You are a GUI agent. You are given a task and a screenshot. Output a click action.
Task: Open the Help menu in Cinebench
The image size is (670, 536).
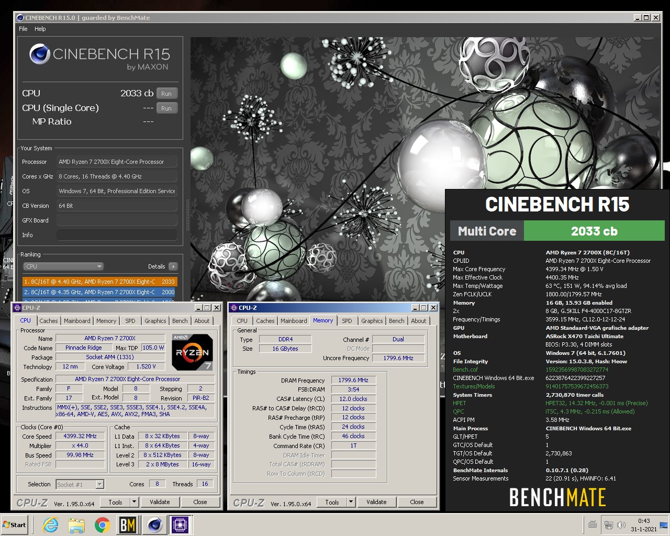click(x=40, y=29)
